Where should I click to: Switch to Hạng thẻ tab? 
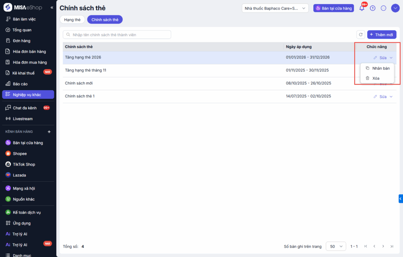(72, 20)
